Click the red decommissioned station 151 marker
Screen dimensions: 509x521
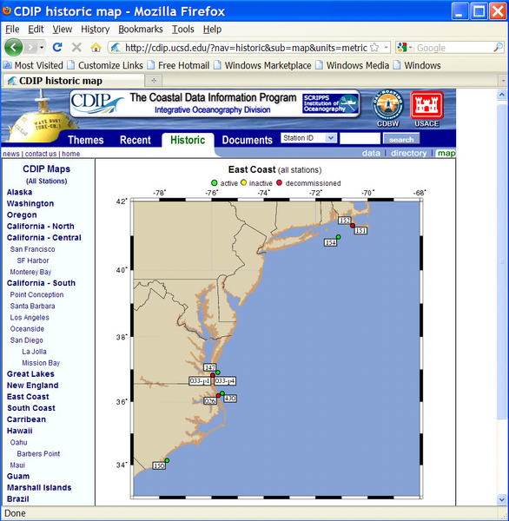tap(353, 226)
